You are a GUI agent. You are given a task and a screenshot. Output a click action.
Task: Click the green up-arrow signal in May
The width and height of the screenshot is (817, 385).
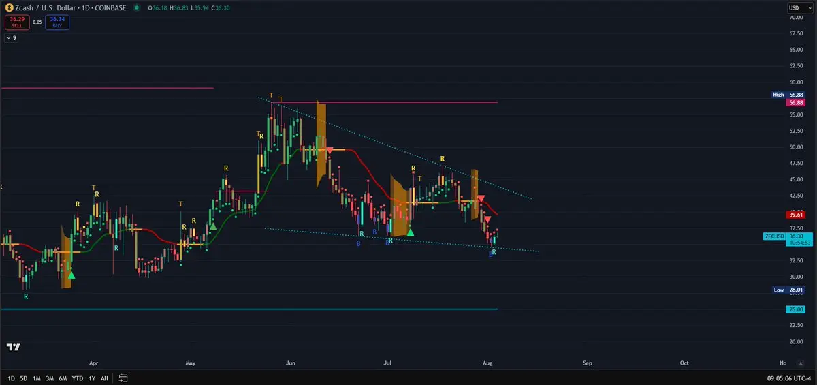(213, 226)
